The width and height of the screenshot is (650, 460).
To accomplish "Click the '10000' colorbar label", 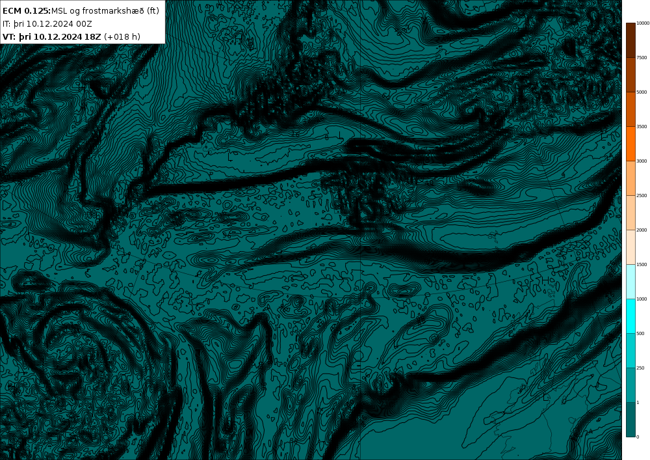I will pos(643,23).
